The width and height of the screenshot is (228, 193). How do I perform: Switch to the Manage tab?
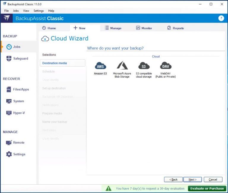[x=113, y=28]
